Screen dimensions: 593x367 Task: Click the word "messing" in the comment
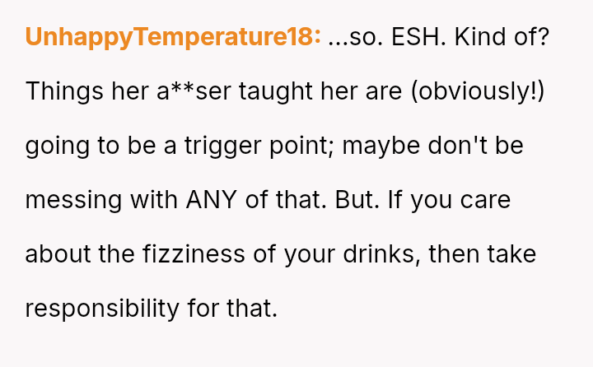[x=71, y=200]
